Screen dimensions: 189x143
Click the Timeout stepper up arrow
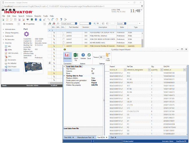[x=104, y=56]
